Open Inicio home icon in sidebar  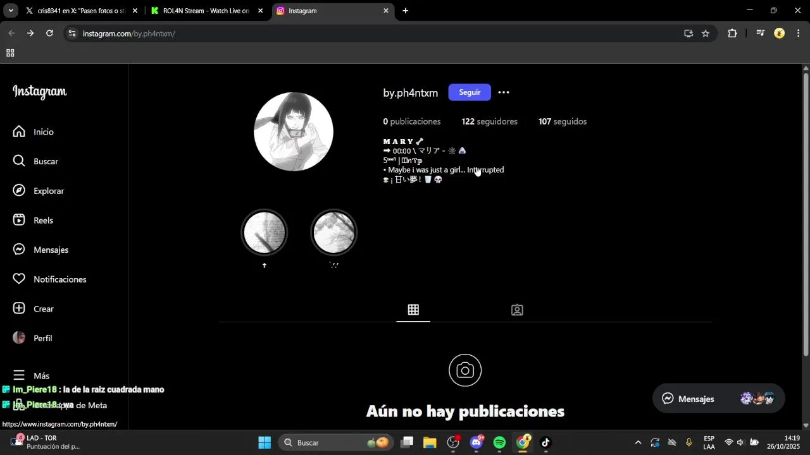pyautogui.click(x=19, y=131)
